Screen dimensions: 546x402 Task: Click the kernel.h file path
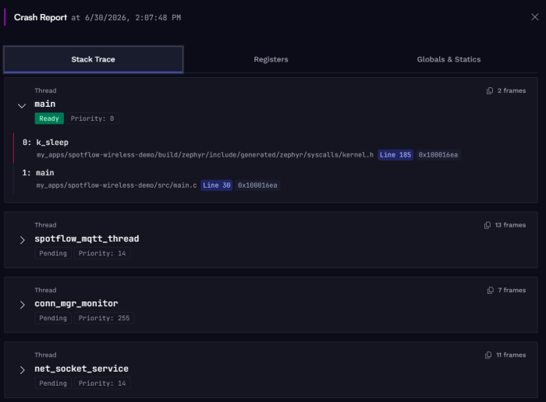pyautogui.click(x=204, y=155)
